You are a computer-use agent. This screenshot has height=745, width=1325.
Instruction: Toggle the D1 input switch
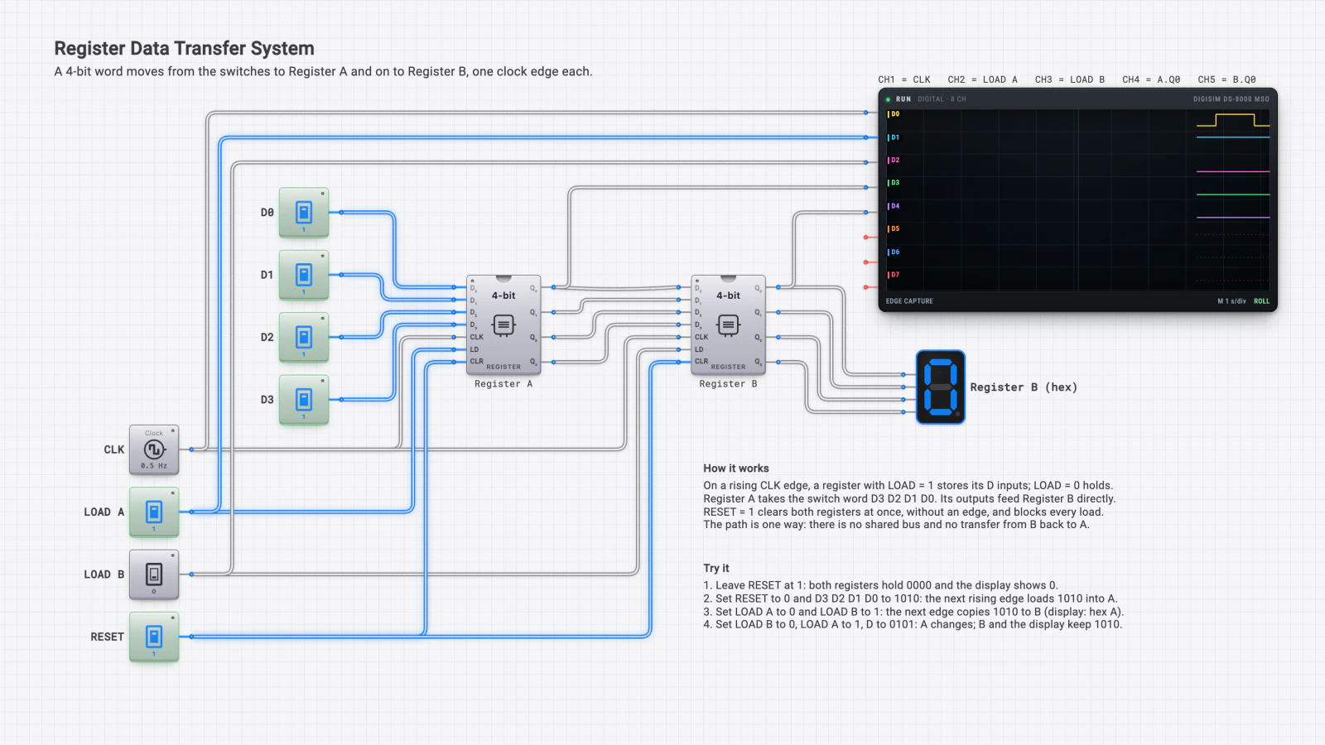tap(304, 275)
